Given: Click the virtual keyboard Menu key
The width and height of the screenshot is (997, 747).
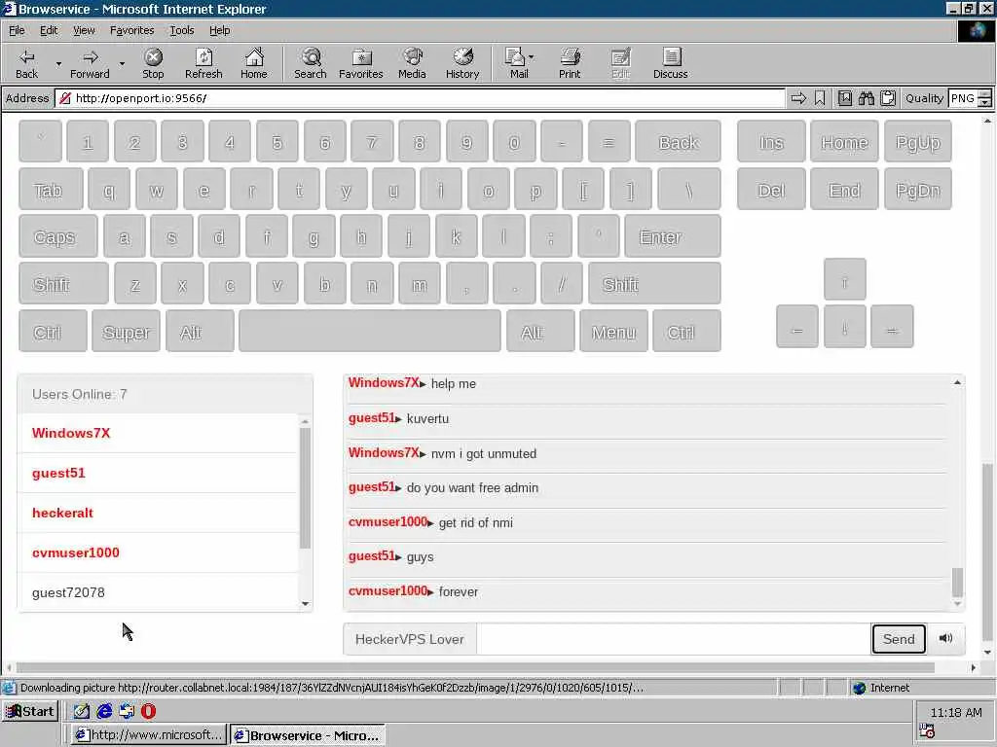Looking at the screenshot, I should pos(613,331).
